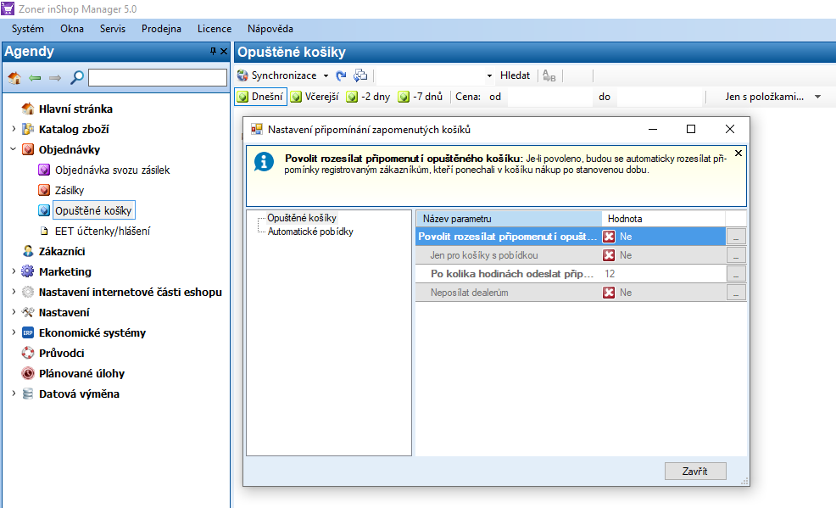Click the home icon in Agendy toolbar
The height and width of the screenshot is (508, 836).
coord(14,78)
